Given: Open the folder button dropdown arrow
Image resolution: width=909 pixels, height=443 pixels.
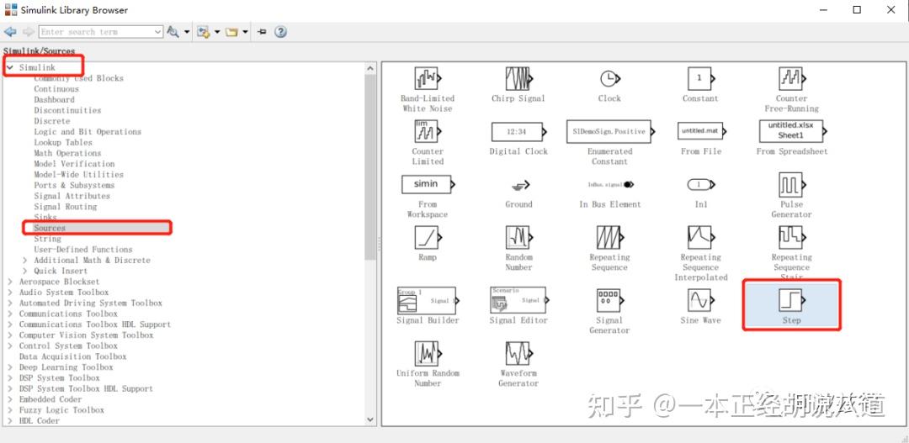Looking at the screenshot, I should tap(246, 32).
